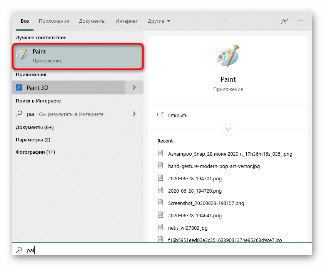The width and height of the screenshot is (324, 267).
Task: Expand web search results arrow for pai
Action: (134, 114)
